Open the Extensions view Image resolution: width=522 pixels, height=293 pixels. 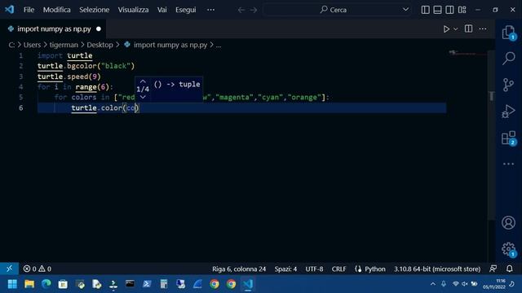(508, 138)
